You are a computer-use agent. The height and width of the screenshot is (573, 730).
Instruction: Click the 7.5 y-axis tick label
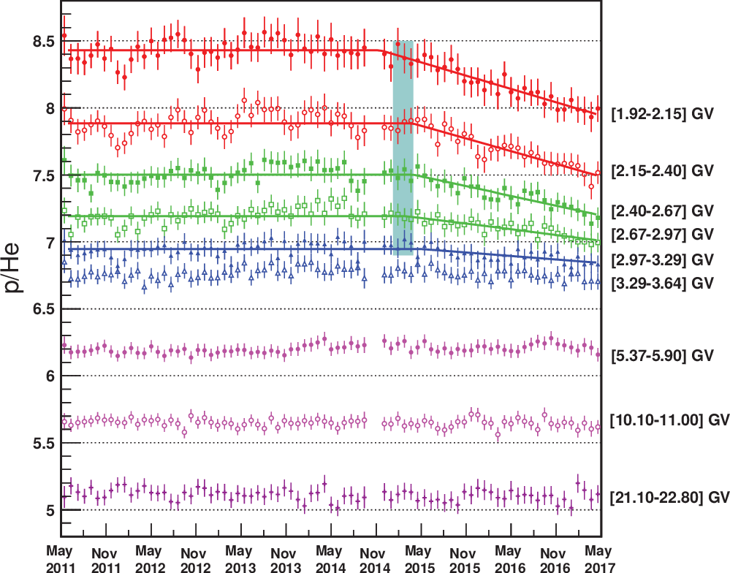pyautogui.click(x=43, y=176)
